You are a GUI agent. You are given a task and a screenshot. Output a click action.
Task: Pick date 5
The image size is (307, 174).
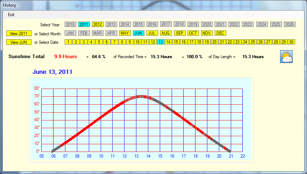coord(99,42)
